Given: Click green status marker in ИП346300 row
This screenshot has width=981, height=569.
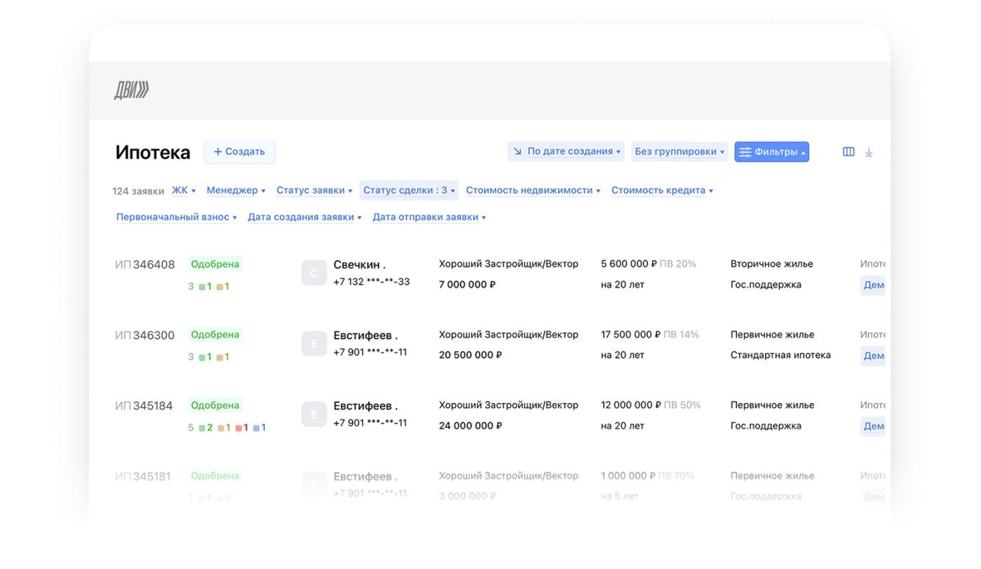Looking at the screenshot, I should [x=202, y=357].
